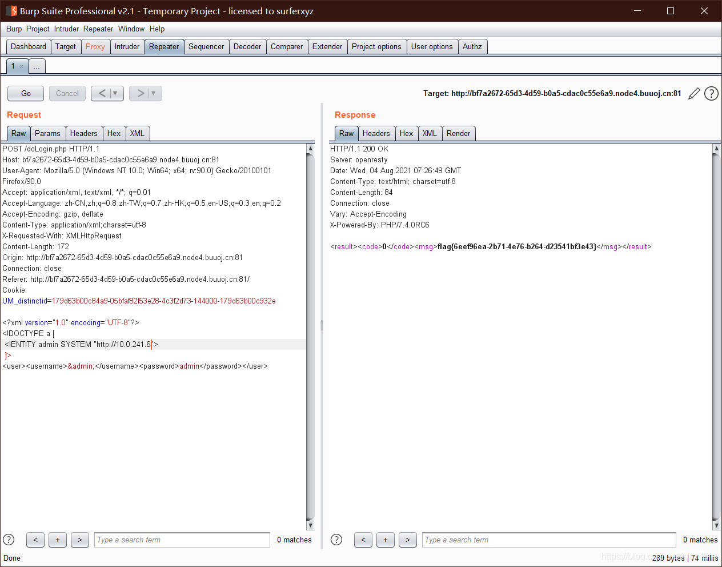This screenshot has height=567, width=722.
Task: Select request Hex view tab
Action: [x=114, y=133]
